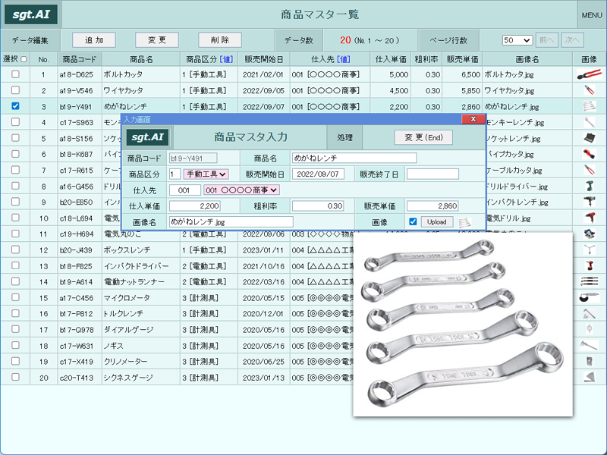Click the 変更 (End) button
Viewport: 607px width, 455px height.
click(423, 137)
